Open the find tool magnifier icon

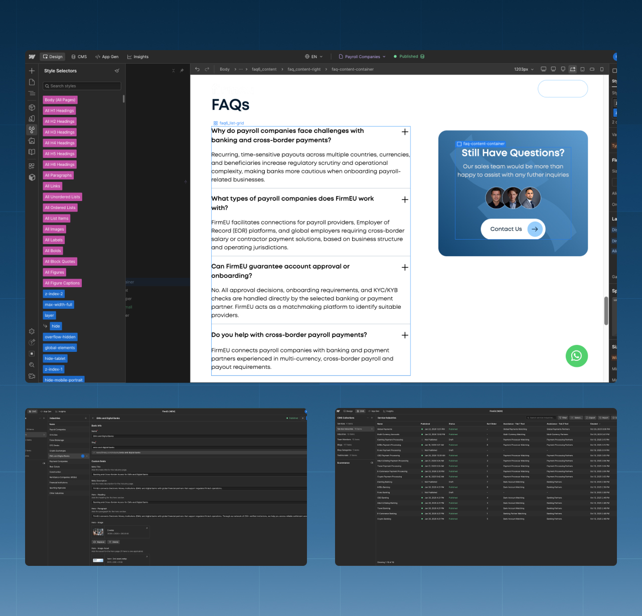(x=32, y=365)
